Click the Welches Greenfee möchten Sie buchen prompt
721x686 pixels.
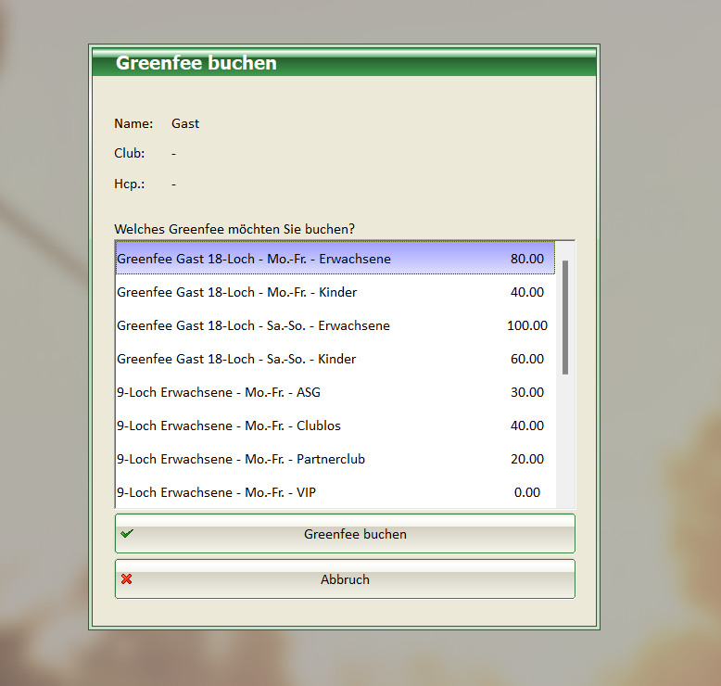point(234,228)
